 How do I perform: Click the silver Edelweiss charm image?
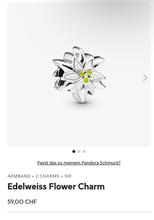(79, 75)
